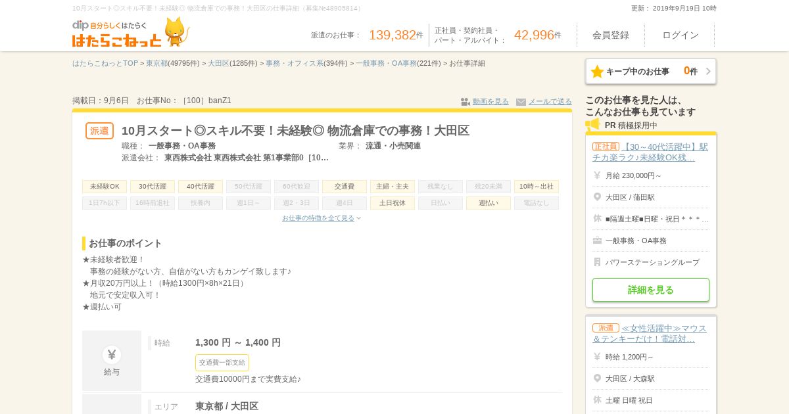Click the 40代活躍 feature tag
The image size is (789, 414).
point(201,187)
